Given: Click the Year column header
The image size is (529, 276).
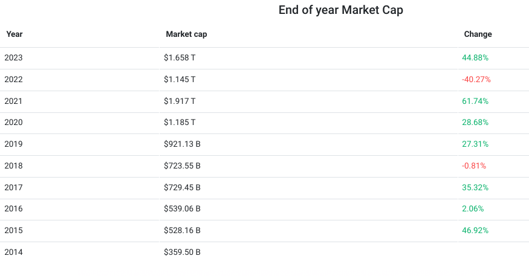Looking at the screenshot, I should click(15, 34).
